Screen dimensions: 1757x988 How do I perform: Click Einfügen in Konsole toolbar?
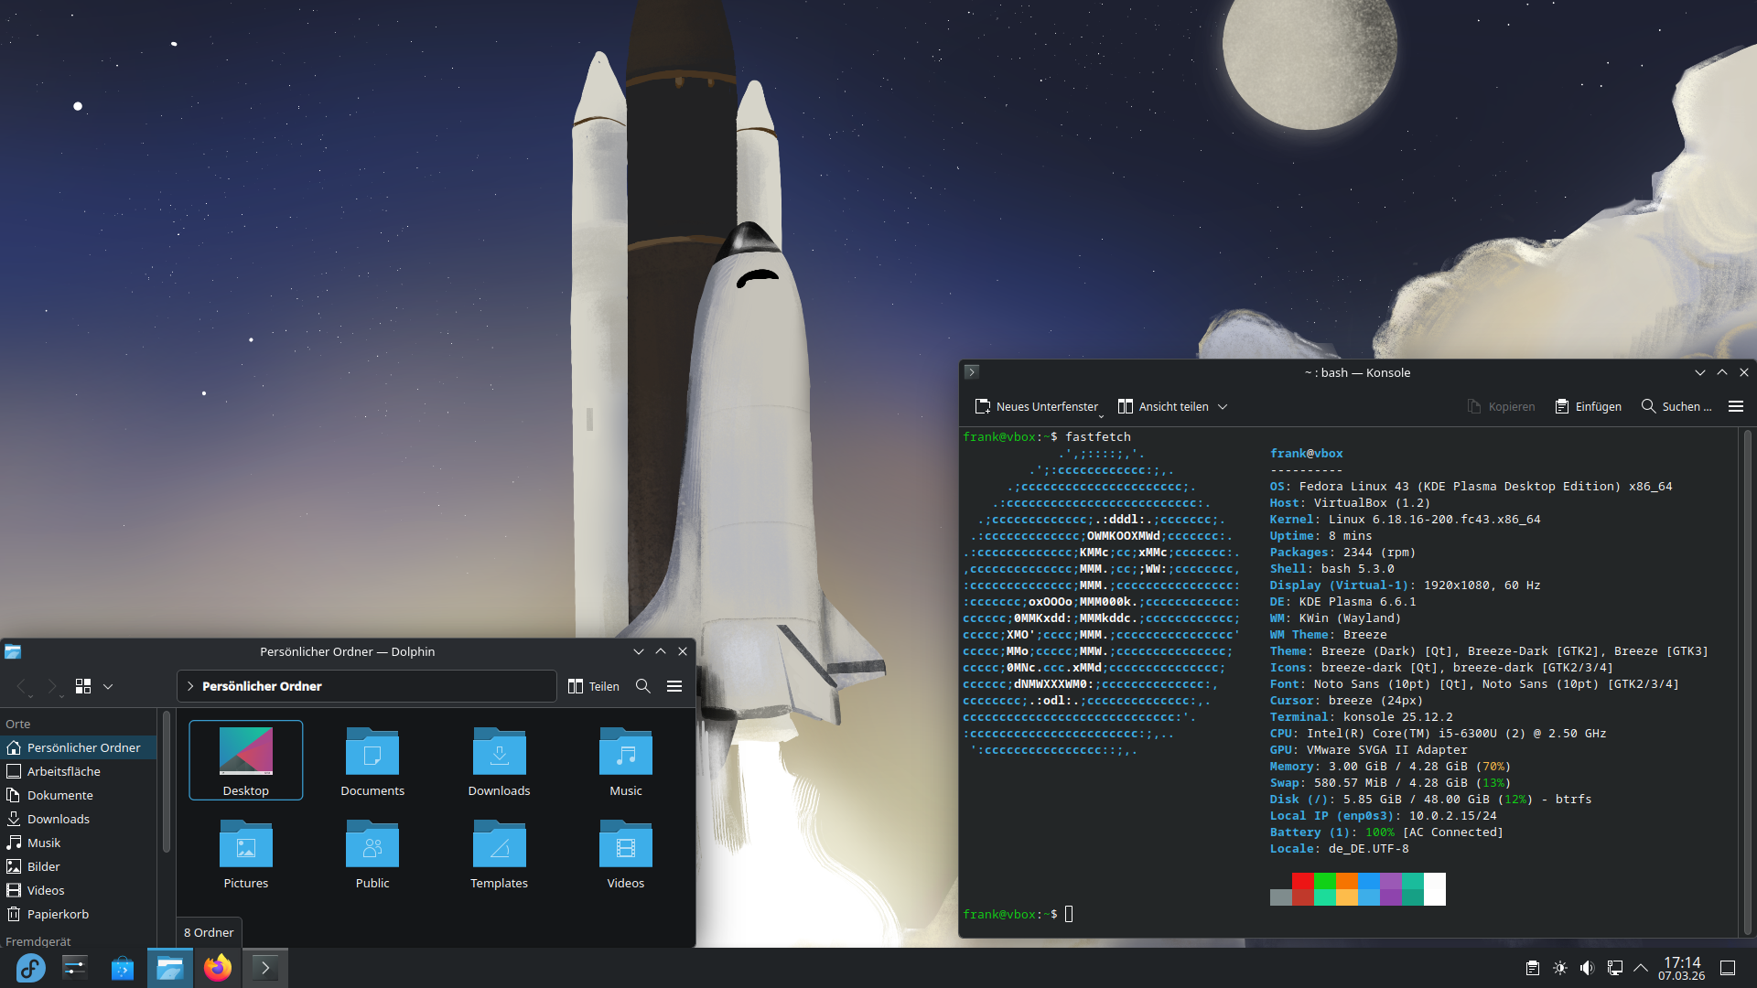[1588, 406]
